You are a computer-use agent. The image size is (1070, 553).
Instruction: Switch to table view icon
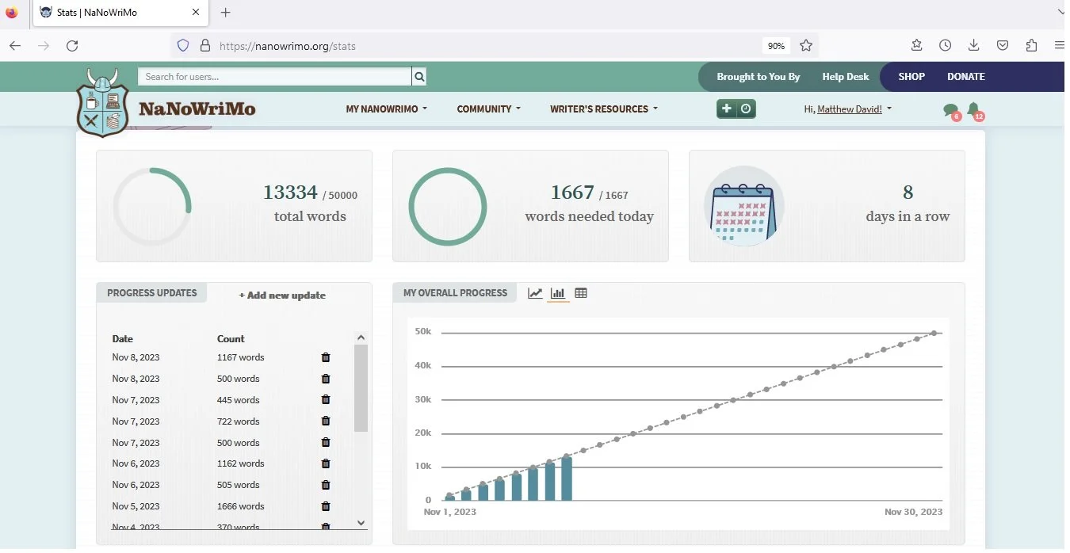(x=581, y=293)
